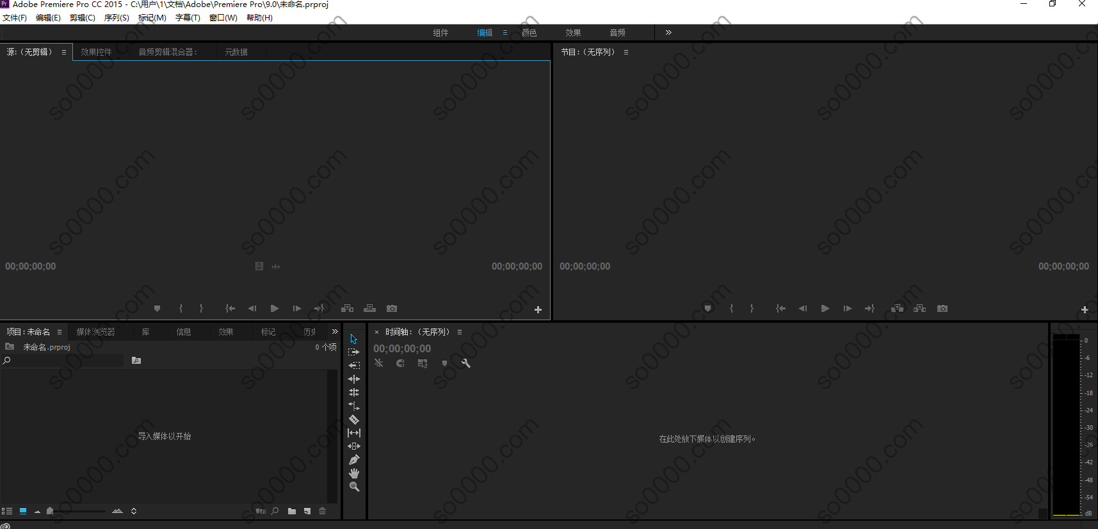Select the Slide tool
This screenshot has height=529, width=1098.
354,446
